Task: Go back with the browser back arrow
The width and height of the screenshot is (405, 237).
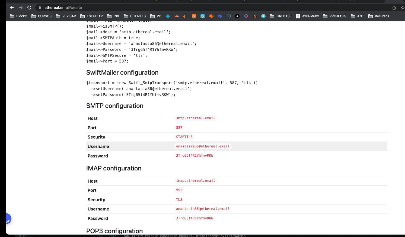Action: pyautogui.click(x=12, y=8)
